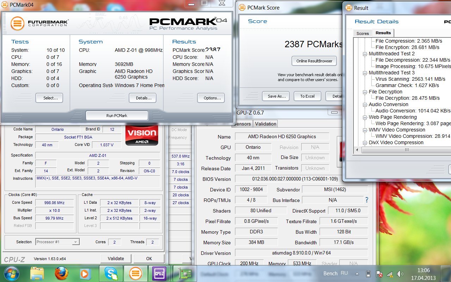Screen dimensions: 451x282
Task: Click the Core Speed 998.06 MHz field
Action: pos(55,203)
